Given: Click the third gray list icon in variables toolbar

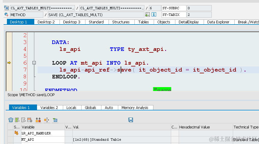Looking at the screenshot, I should tap(23, 120).
